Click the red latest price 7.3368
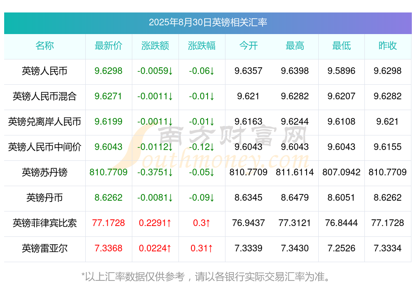 click(x=108, y=248)
